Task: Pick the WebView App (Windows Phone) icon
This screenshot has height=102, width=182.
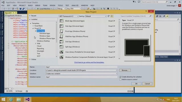Action: (61, 37)
